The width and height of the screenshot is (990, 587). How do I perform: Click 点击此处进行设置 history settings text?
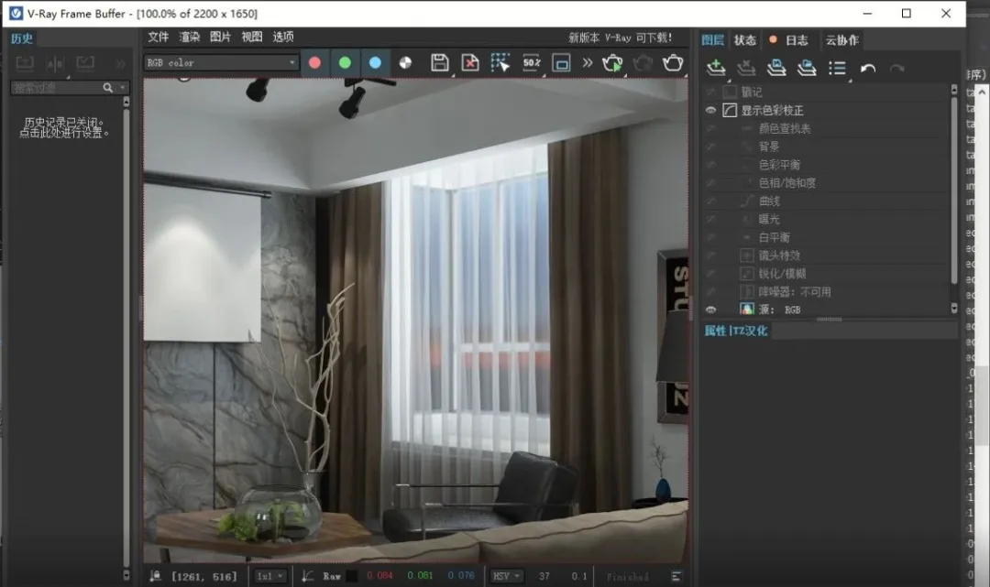64,133
